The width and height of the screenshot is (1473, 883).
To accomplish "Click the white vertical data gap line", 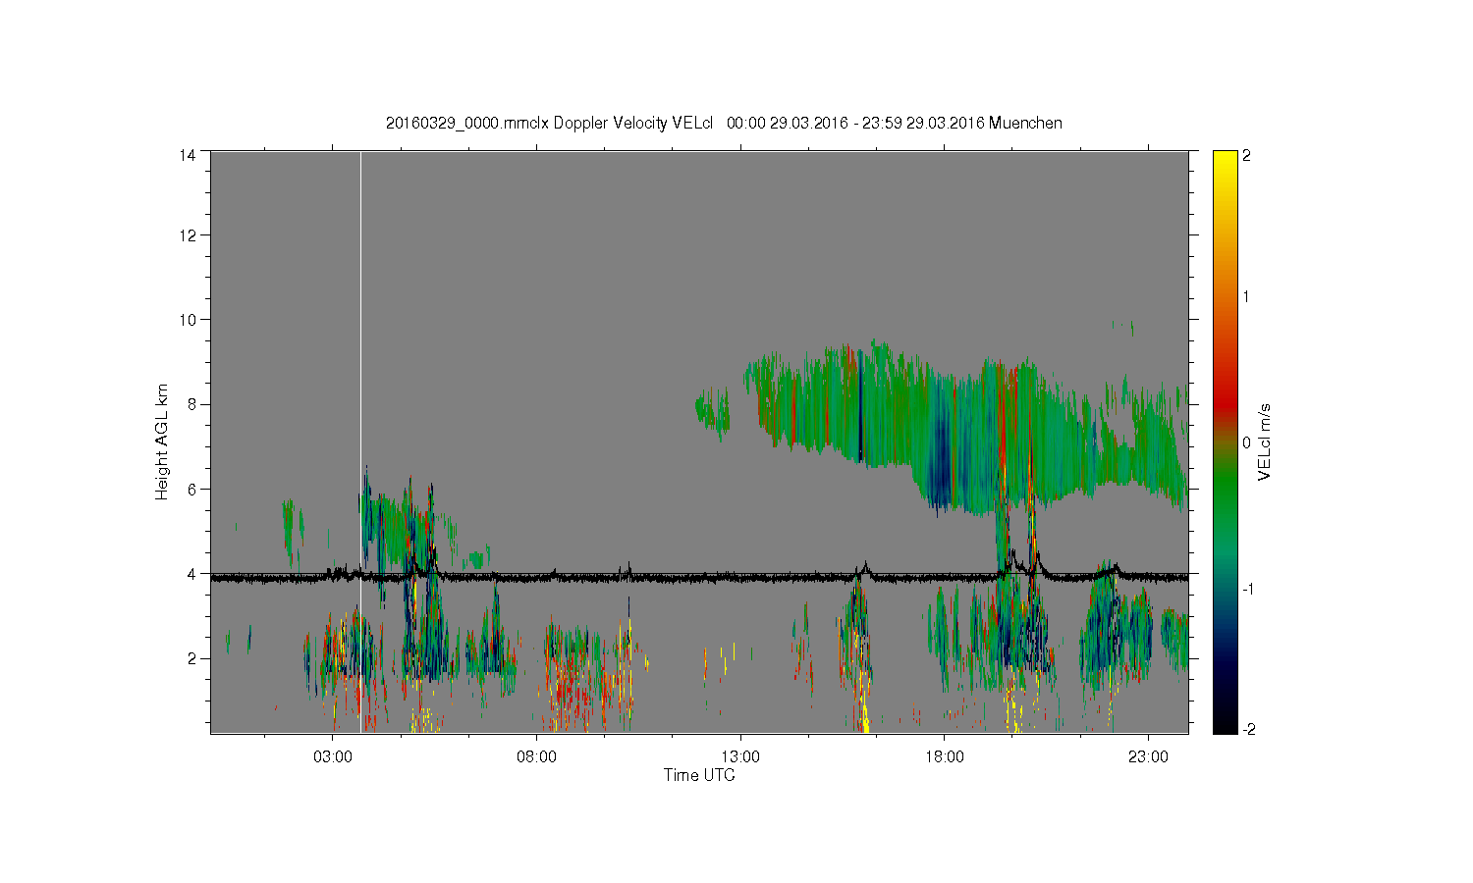I will point(360,441).
